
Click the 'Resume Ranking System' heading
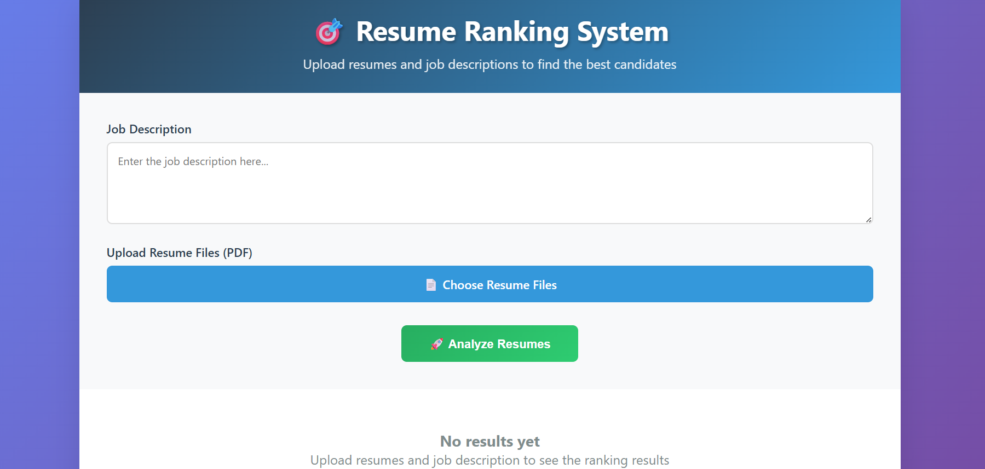(512, 32)
